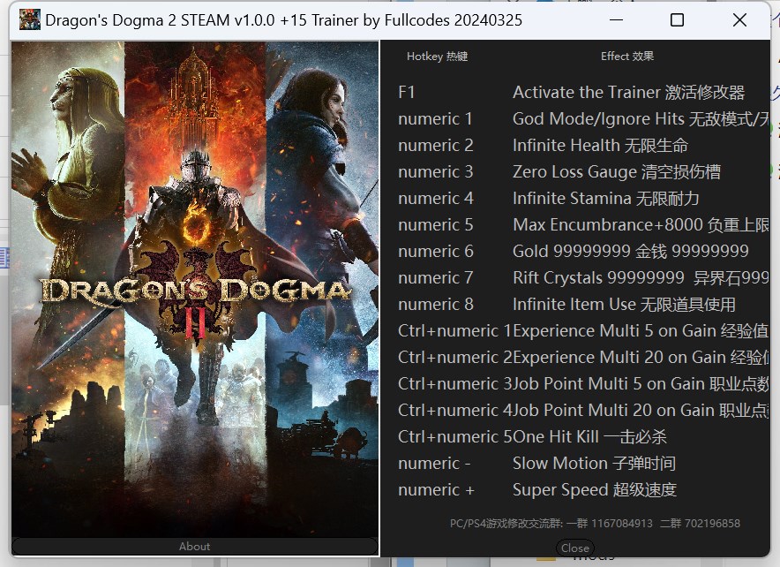Click the 'Hotkey 热键' column header
The image size is (780, 567).
[438, 57]
